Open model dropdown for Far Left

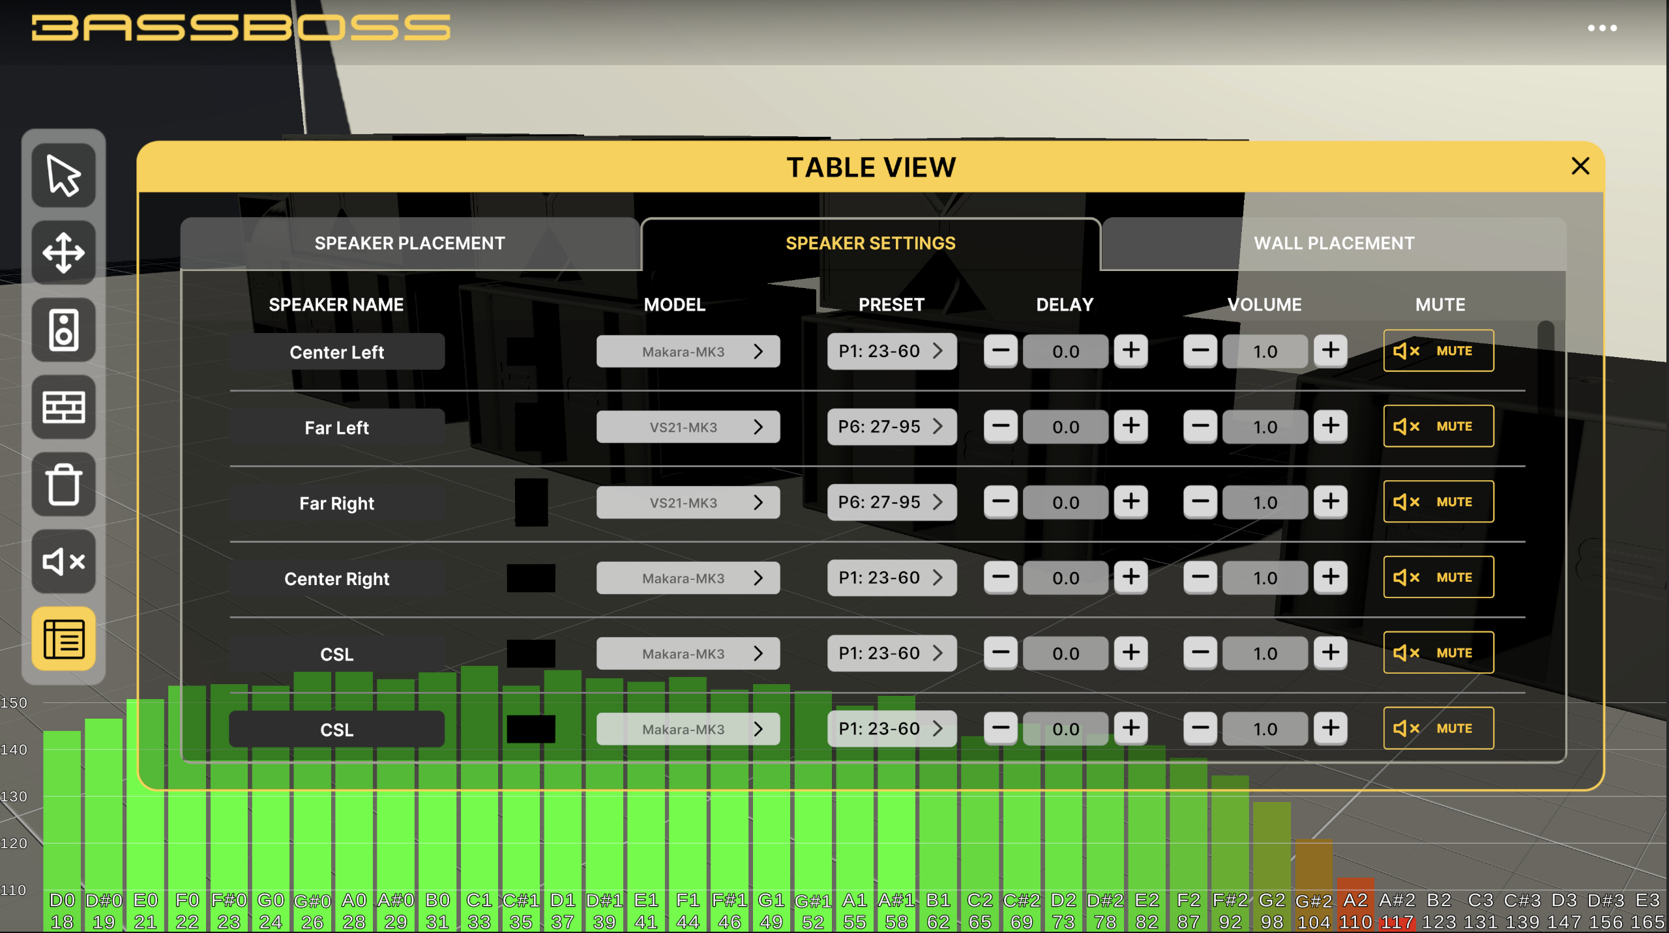pyautogui.click(x=688, y=427)
